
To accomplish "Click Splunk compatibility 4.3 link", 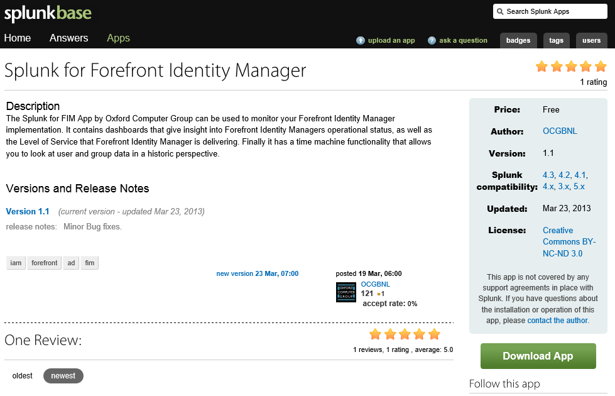I will click(x=548, y=175).
